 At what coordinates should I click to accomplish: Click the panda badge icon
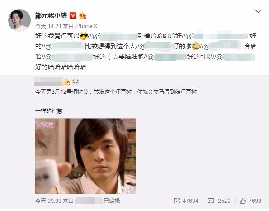76,82
